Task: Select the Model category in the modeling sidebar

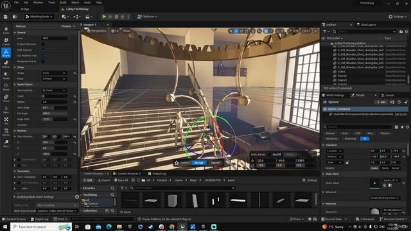Action: (x=6, y=76)
